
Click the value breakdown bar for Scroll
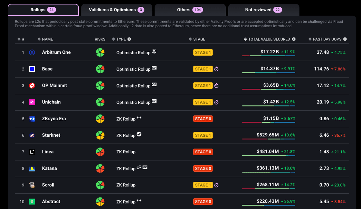[x=269, y=189]
